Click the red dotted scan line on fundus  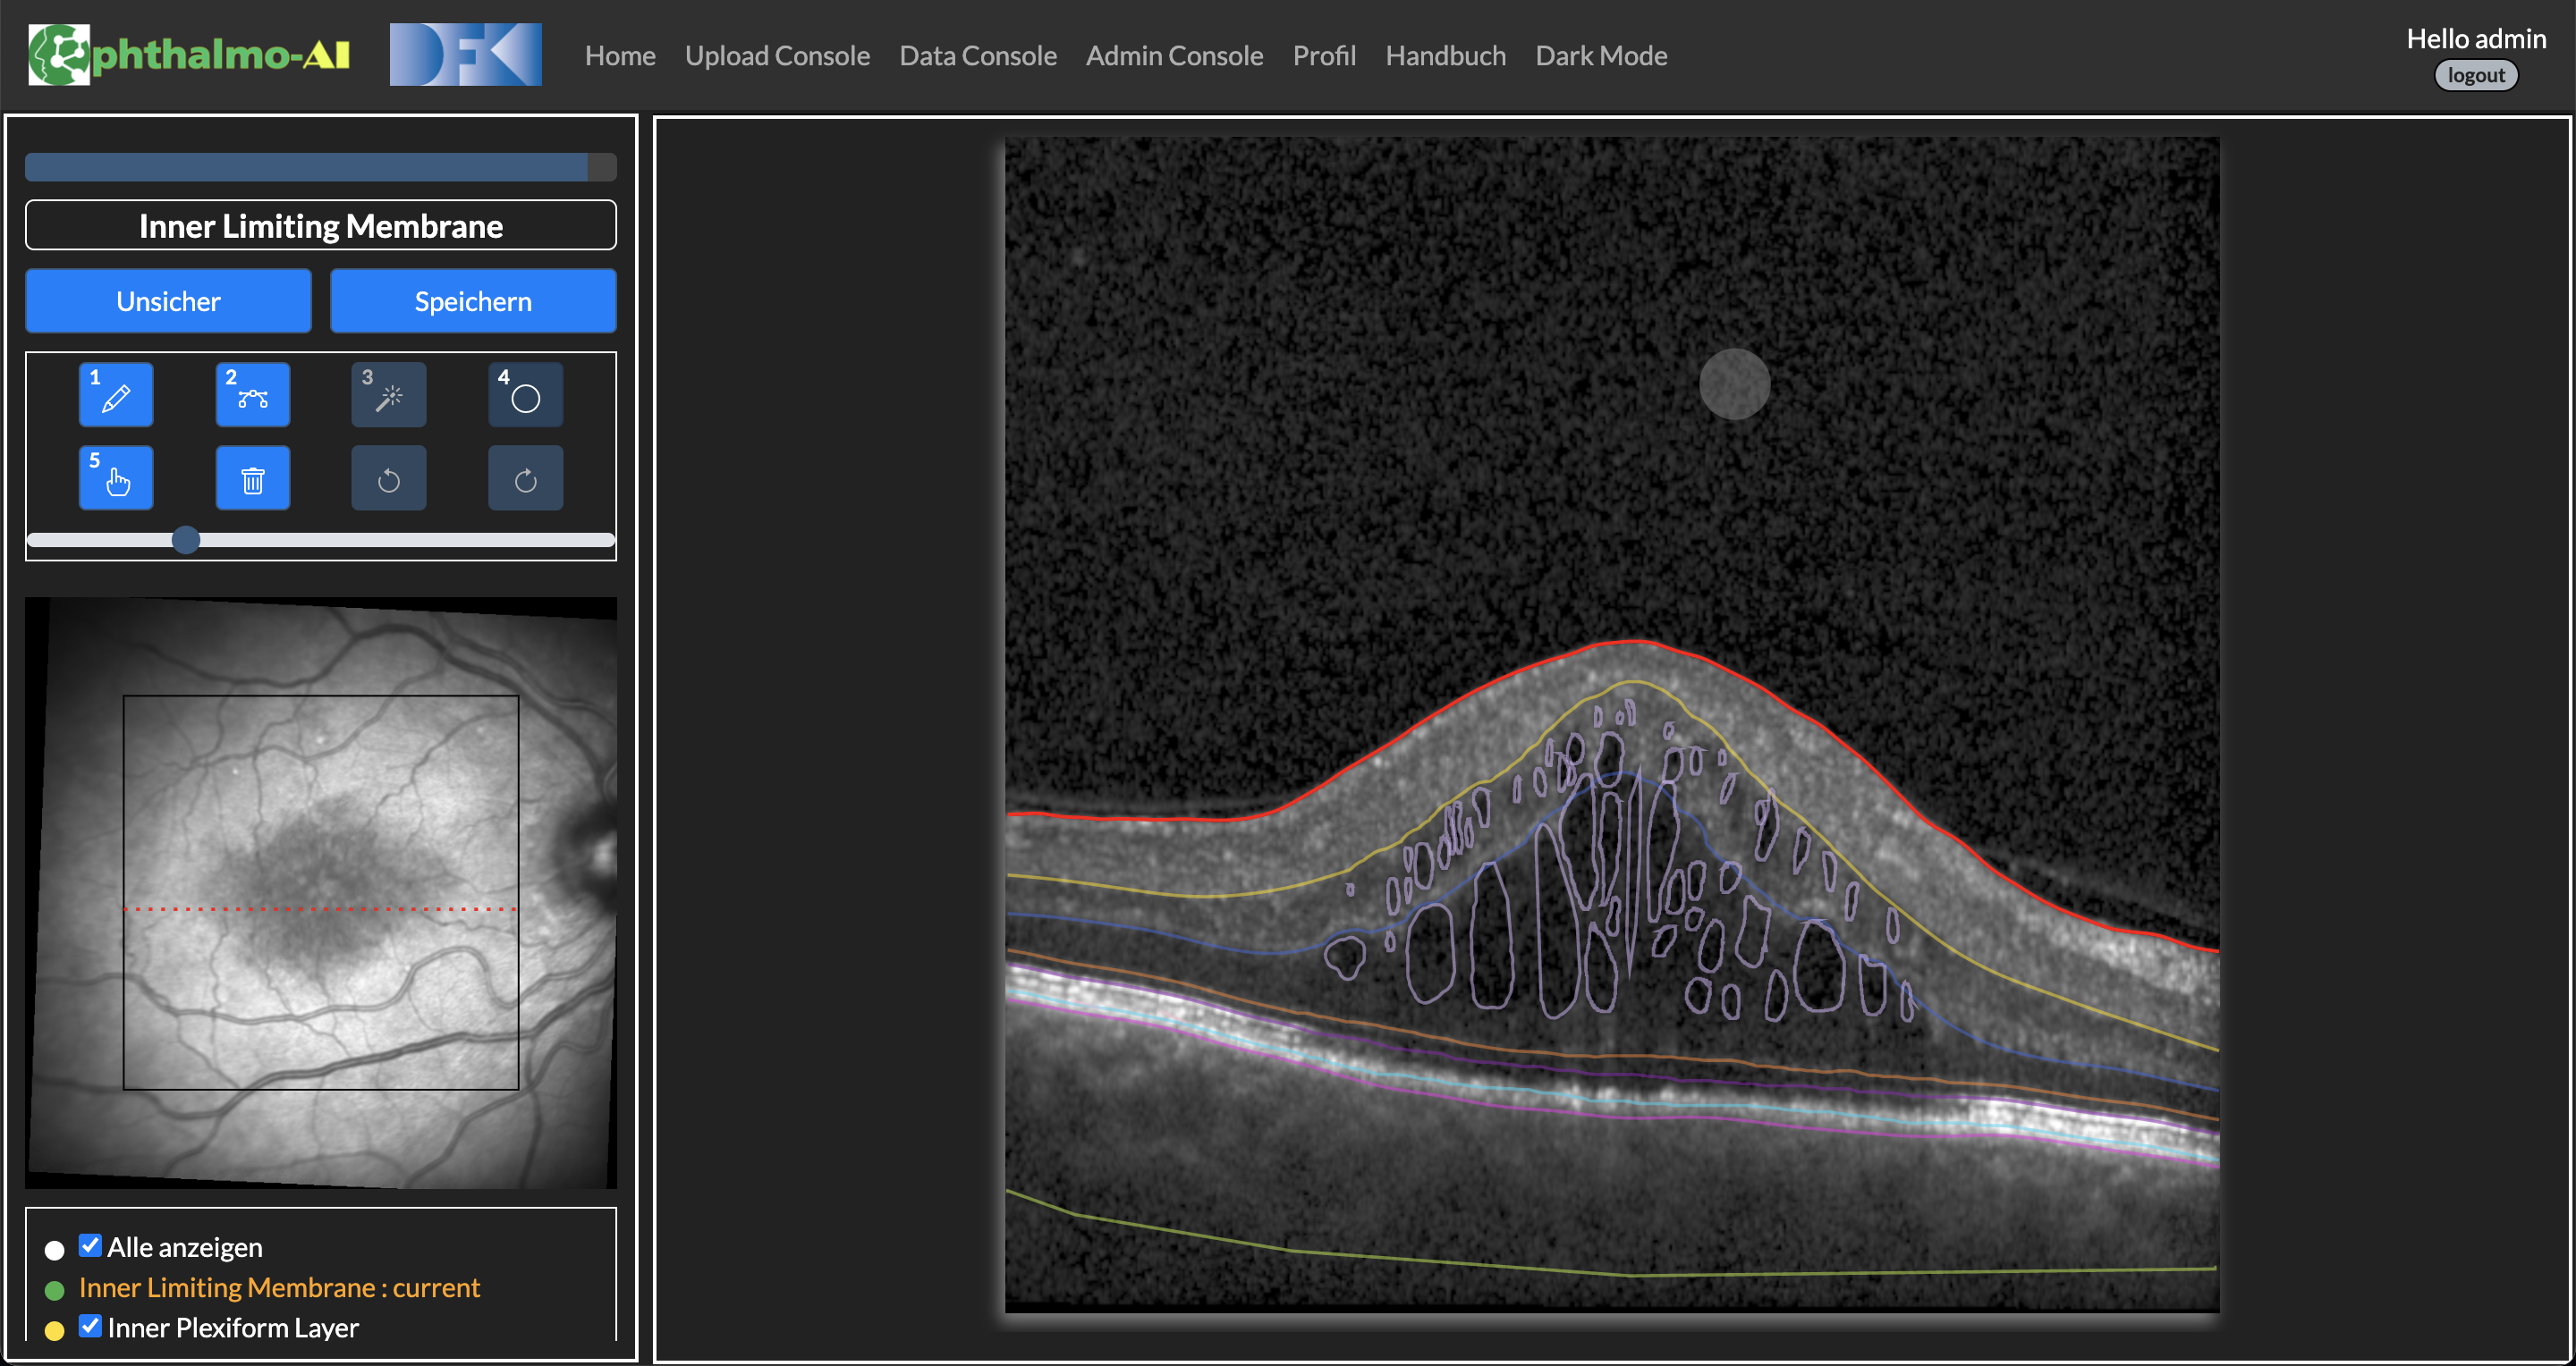pos(320,908)
